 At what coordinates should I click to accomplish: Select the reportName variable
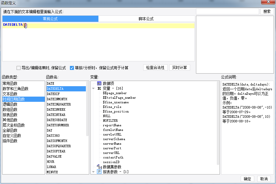tap(112, 125)
